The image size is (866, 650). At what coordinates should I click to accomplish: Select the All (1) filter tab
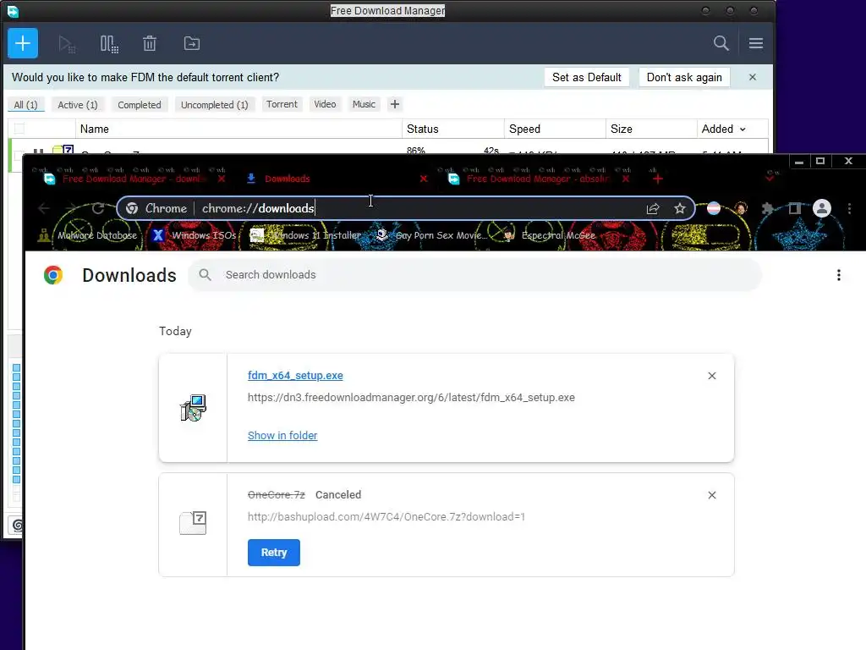25,104
